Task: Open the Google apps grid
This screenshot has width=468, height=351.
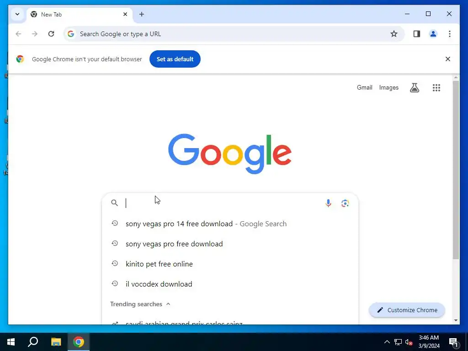Action: 436,88
